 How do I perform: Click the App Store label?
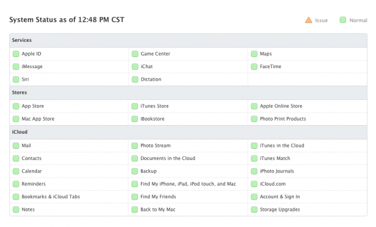pos(33,106)
